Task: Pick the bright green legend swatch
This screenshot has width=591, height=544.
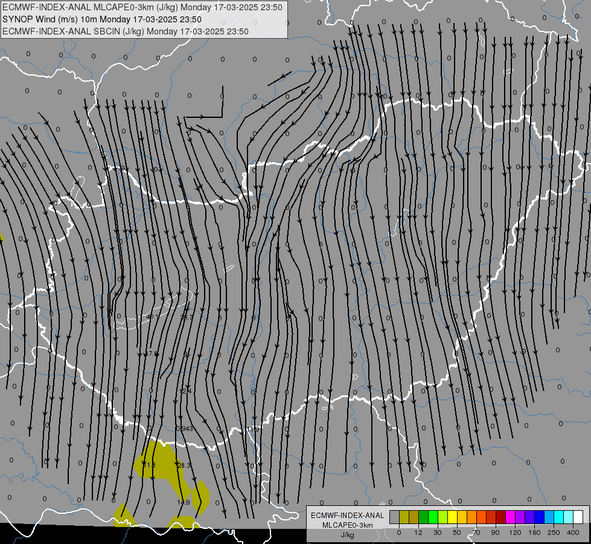Action: click(433, 517)
